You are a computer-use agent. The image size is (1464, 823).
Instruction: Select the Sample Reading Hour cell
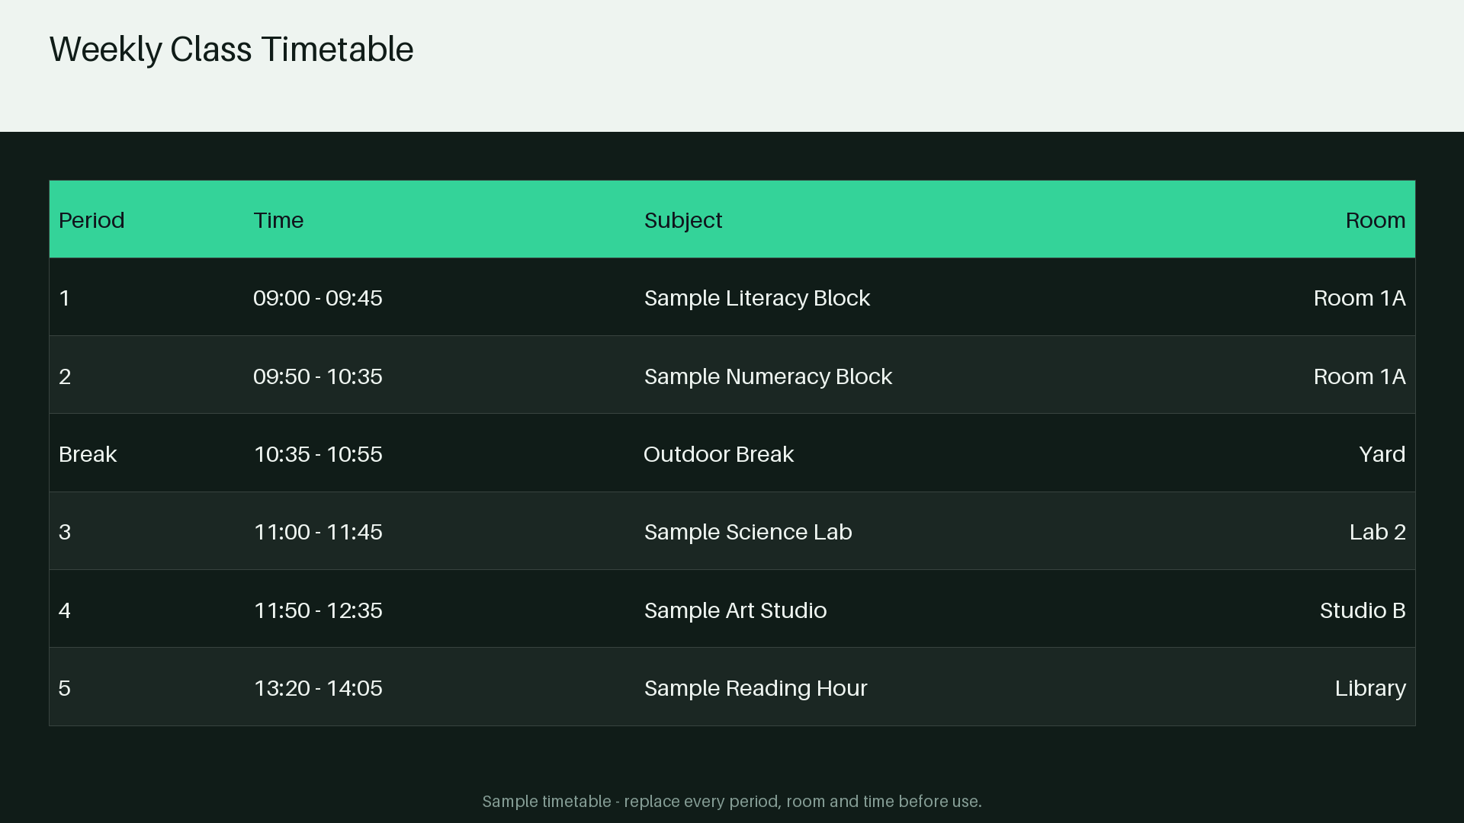pyautogui.click(x=756, y=688)
